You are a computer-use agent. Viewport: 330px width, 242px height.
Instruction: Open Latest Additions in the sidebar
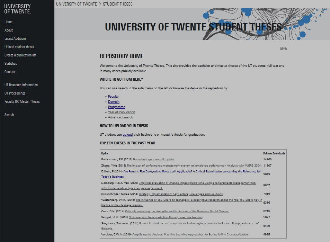tap(16, 38)
